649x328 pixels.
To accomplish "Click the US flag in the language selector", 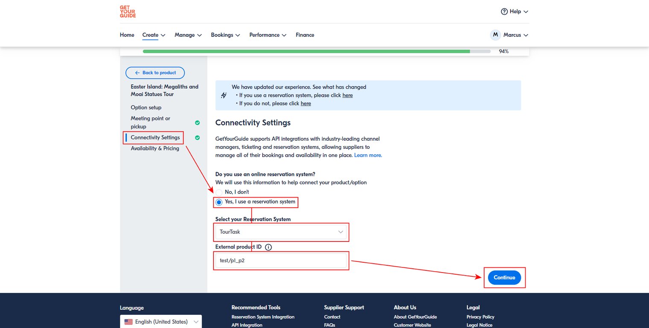I will 129,322.
